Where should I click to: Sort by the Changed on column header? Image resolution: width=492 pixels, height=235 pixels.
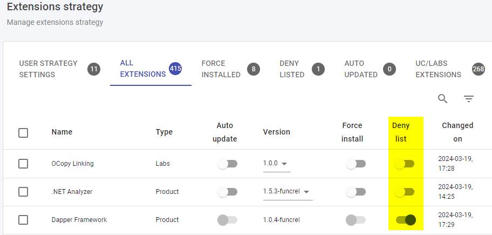pos(457,132)
